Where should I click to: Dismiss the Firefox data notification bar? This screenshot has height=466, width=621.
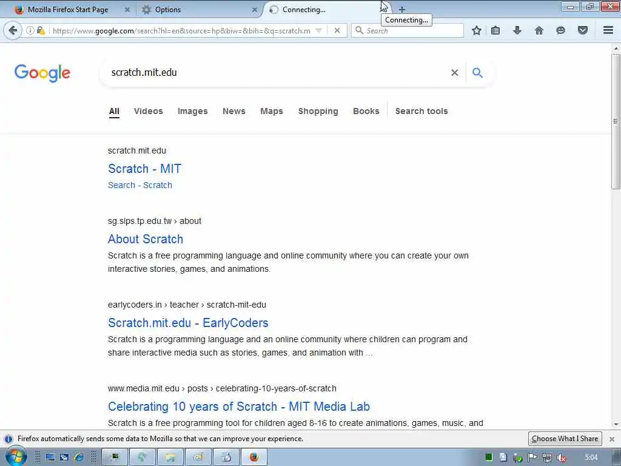coord(612,439)
